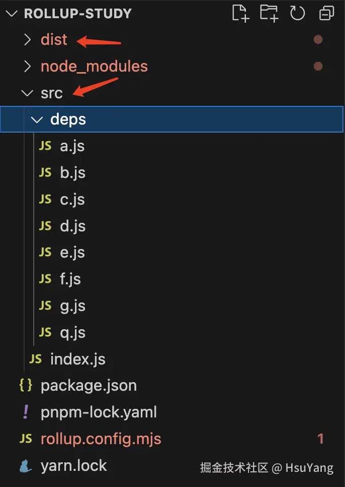Click the JS icon next to index.js
Viewport: 345px width, 487px height.
tap(35, 359)
